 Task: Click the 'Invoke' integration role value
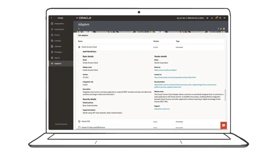85,85
